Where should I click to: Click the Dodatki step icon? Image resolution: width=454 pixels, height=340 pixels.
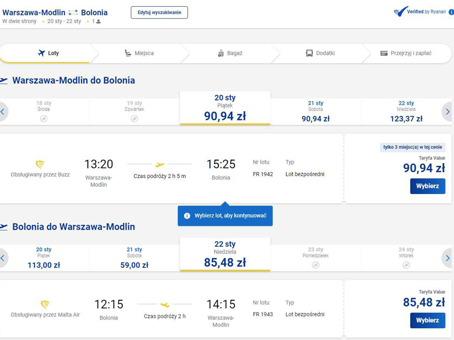pos(309,53)
